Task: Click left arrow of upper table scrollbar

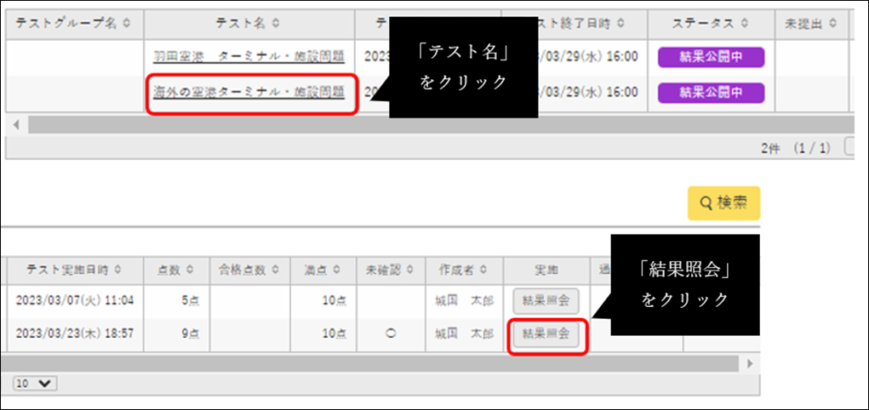Action: coord(16,125)
